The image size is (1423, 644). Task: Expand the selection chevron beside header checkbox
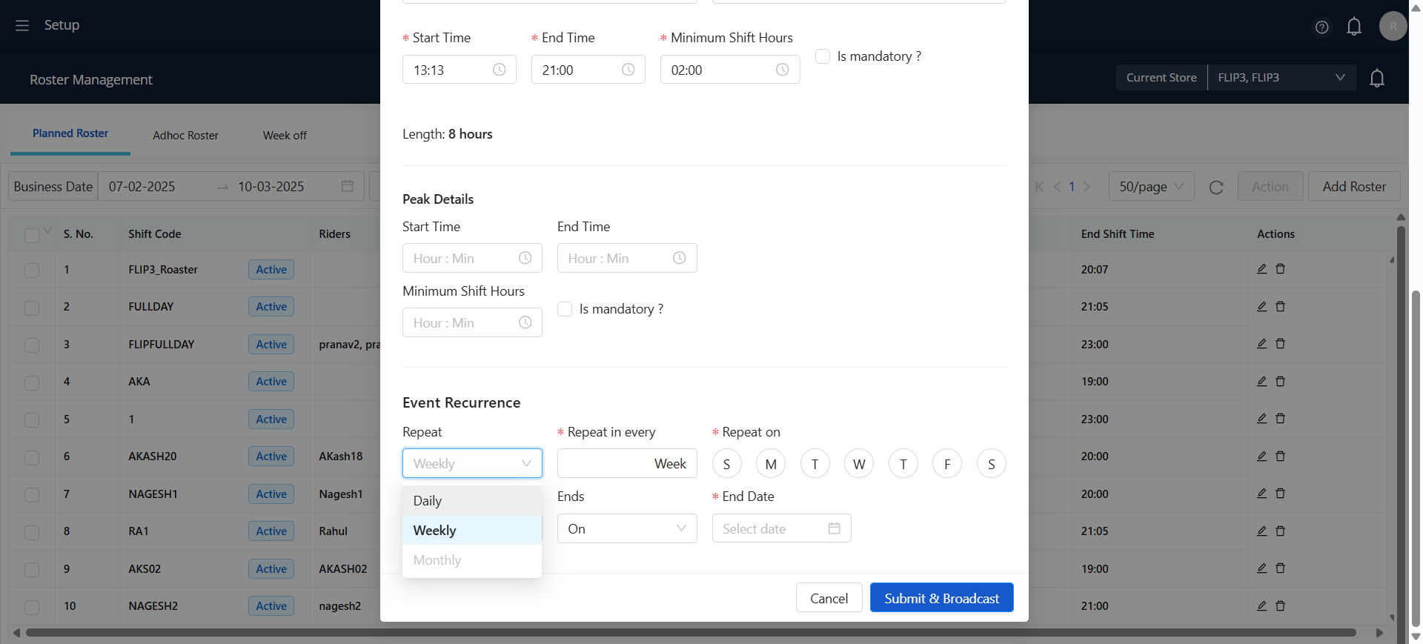pos(47,230)
